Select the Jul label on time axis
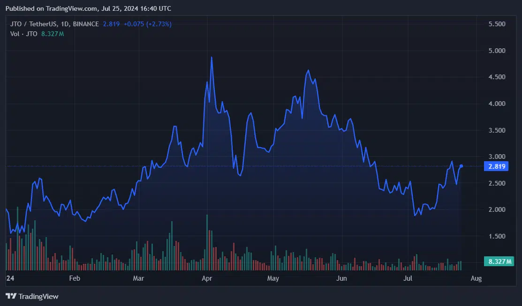The width and height of the screenshot is (522, 306). click(408, 278)
